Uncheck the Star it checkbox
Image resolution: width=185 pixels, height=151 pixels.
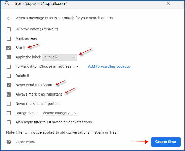coord(9,48)
